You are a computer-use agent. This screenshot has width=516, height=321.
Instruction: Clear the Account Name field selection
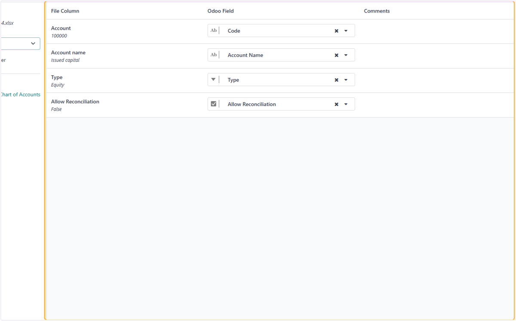(336, 55)
